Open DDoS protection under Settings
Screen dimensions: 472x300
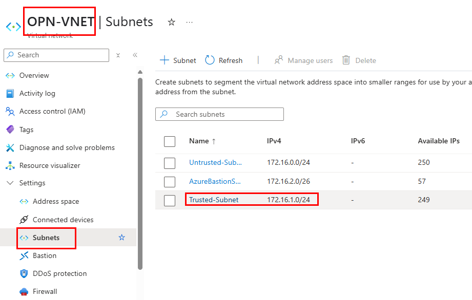coord(59,273)
